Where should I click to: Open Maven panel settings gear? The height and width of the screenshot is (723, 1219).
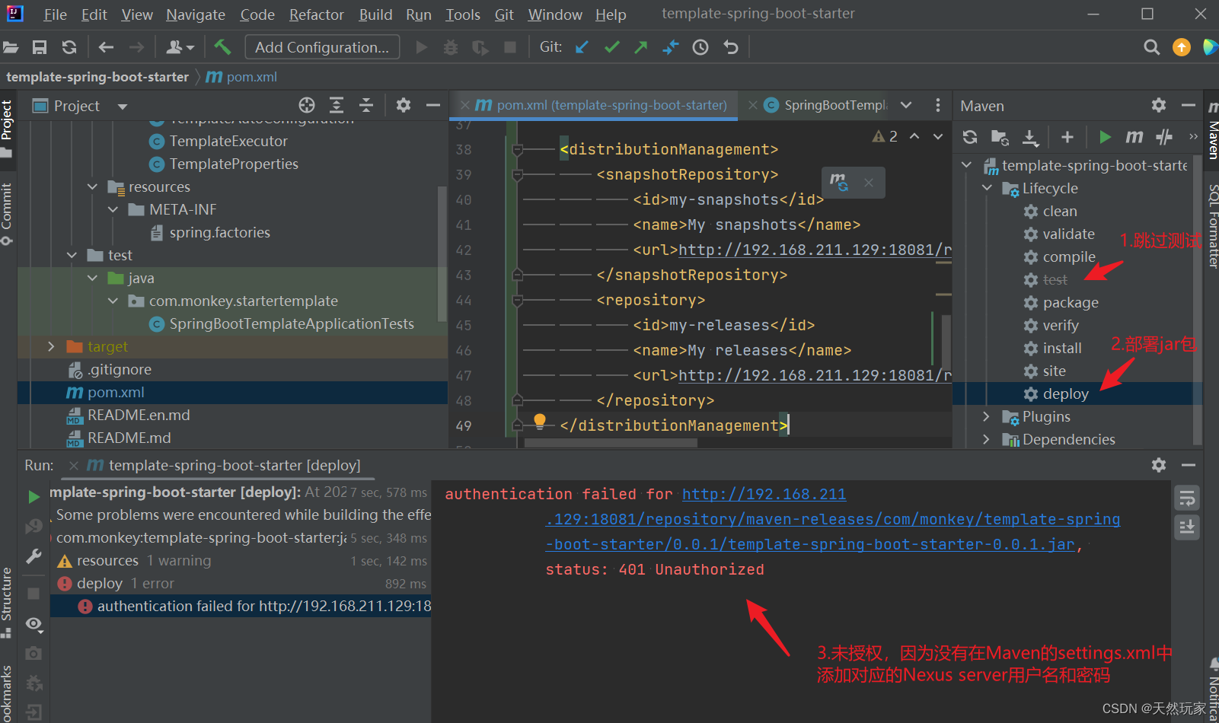[x=1159, y=105]
